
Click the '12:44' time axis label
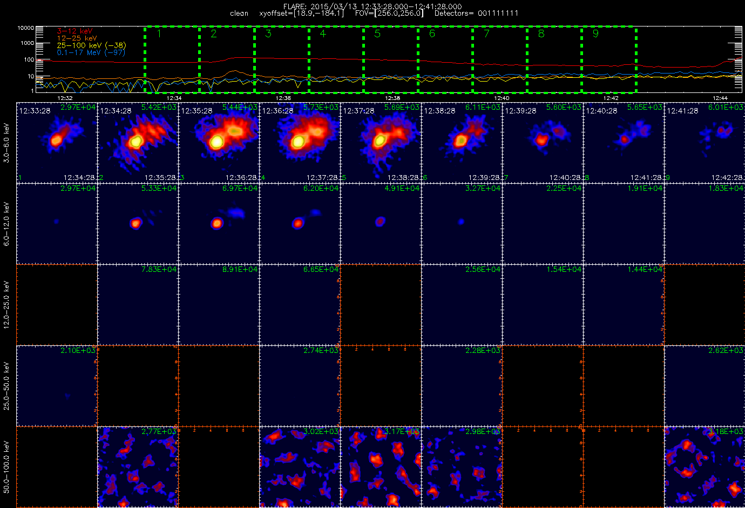[x=720, y=98]
